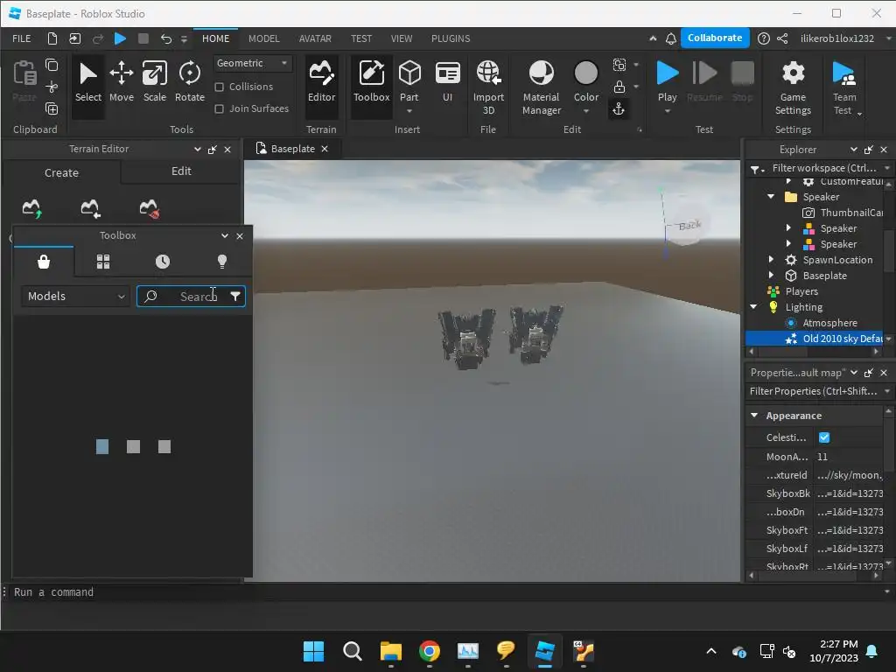Viewport: 896px width, 672px height.
Task: Click the Lock tool icon
Action: point(619,87)
